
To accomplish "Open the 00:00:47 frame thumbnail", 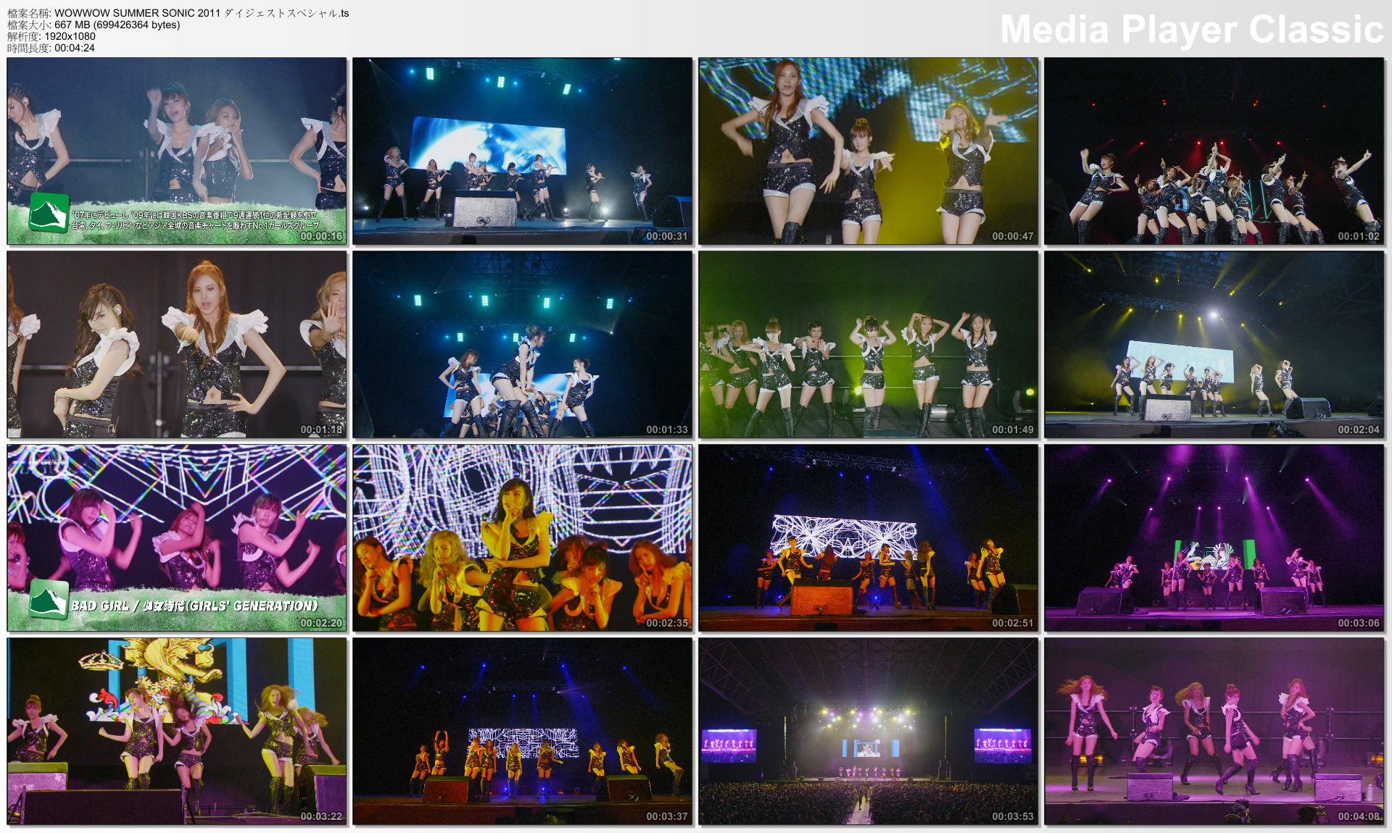I will [868, 151].
